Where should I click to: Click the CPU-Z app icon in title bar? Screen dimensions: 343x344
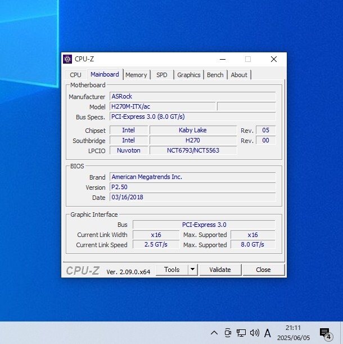tap(67, 59)
